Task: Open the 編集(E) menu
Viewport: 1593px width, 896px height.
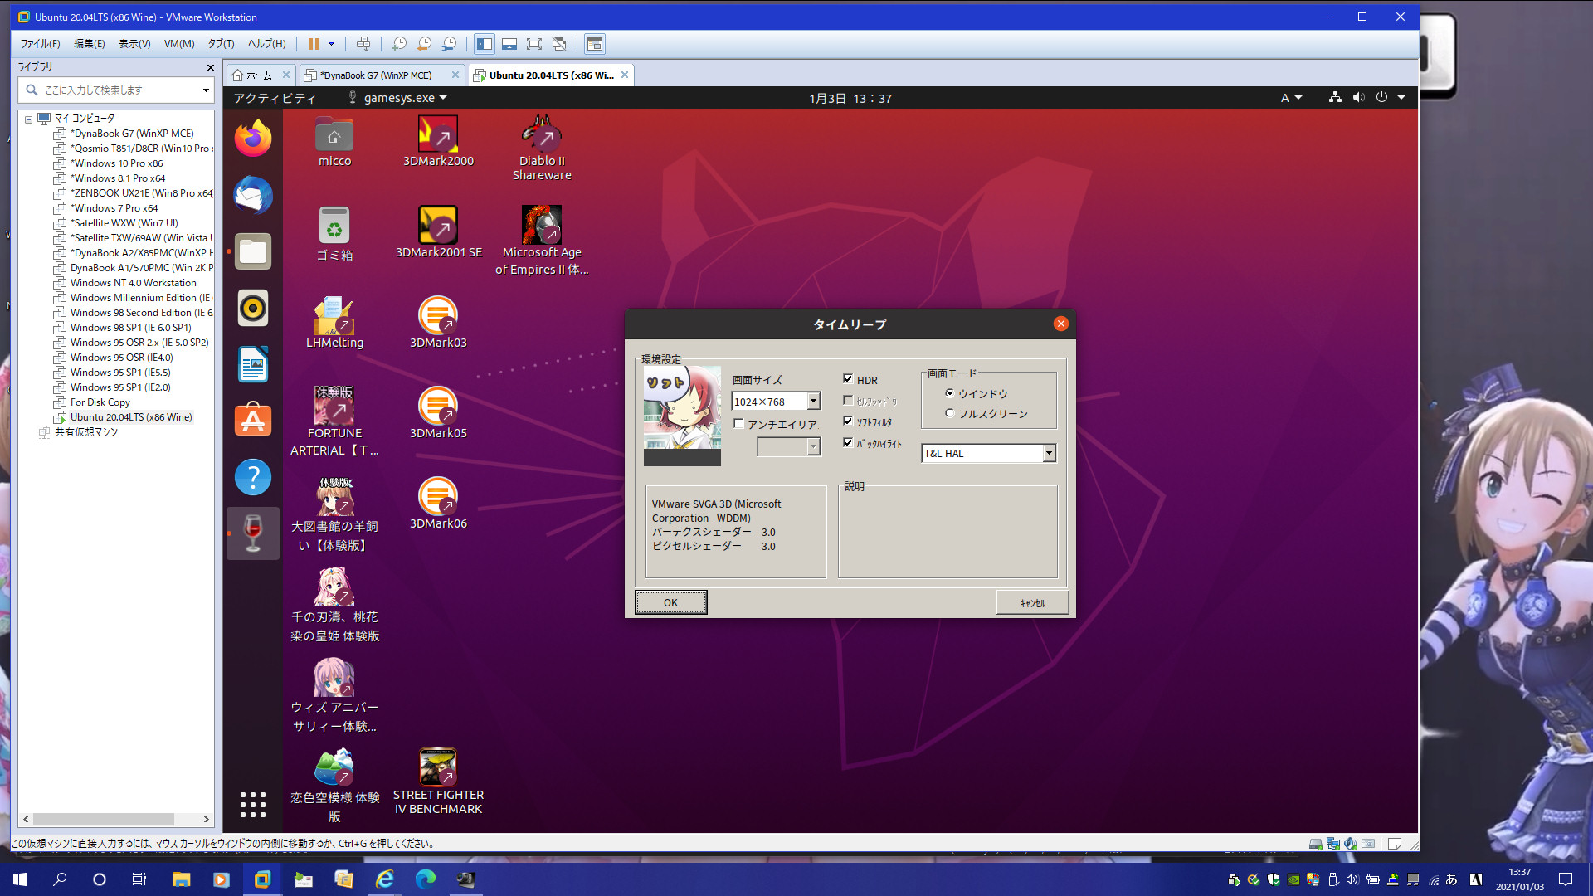Action: coord(90,44)
